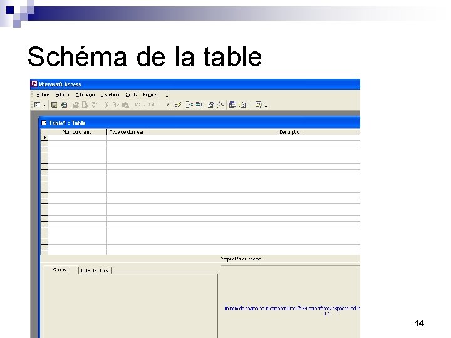Viewport: 451px width, 338px height.
Task: Click the first row data type cell
Action: [127, 138]
